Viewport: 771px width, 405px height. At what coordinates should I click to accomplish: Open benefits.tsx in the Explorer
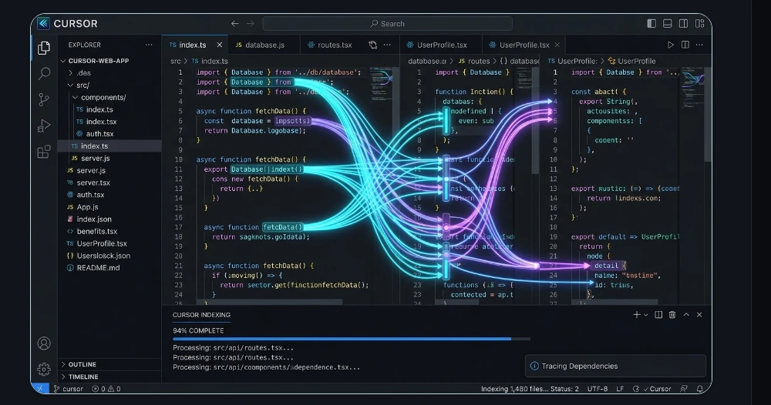tap(92, 231)
